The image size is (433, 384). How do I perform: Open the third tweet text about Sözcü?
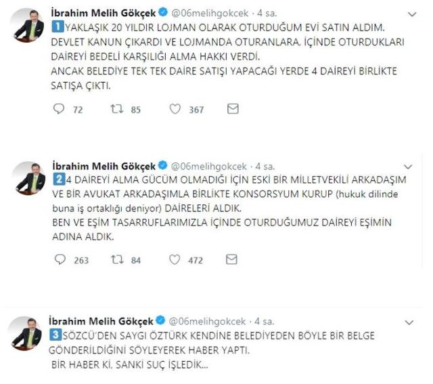(x=212, y=350)
